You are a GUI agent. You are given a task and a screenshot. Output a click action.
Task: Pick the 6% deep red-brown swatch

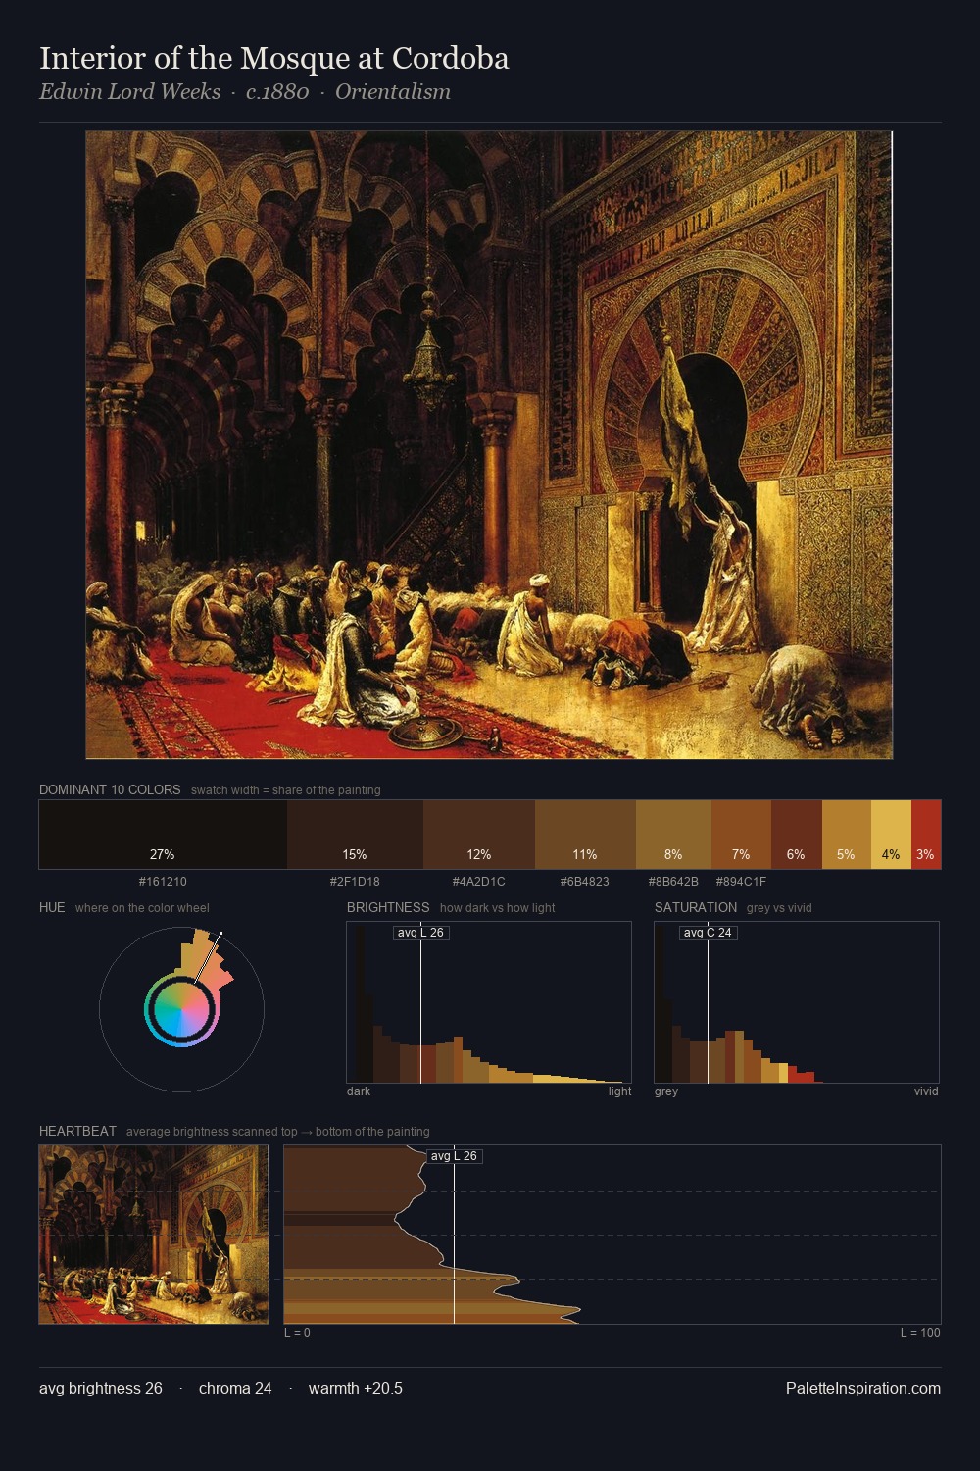796,835
